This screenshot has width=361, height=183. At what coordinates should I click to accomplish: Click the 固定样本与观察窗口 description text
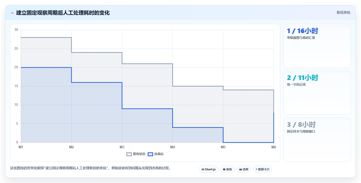coord(301,131)
